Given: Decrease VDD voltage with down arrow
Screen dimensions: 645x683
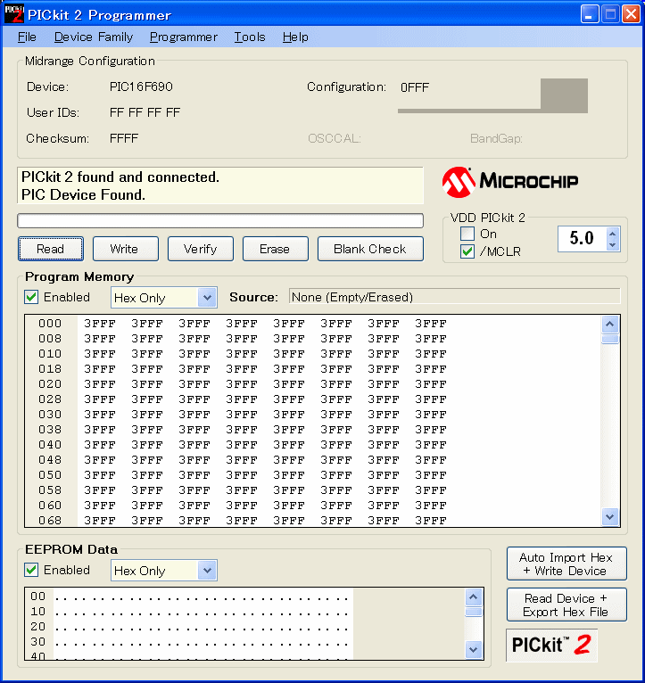Looking at the screenshot, I should point(612,245).
